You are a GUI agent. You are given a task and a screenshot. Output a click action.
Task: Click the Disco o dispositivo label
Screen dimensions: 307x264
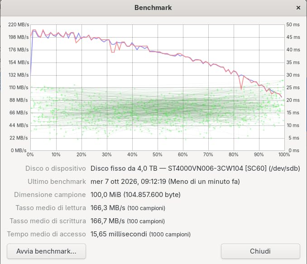tap(56, 168)
